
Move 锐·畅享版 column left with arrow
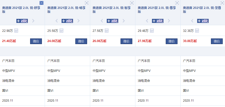point(56,21)
